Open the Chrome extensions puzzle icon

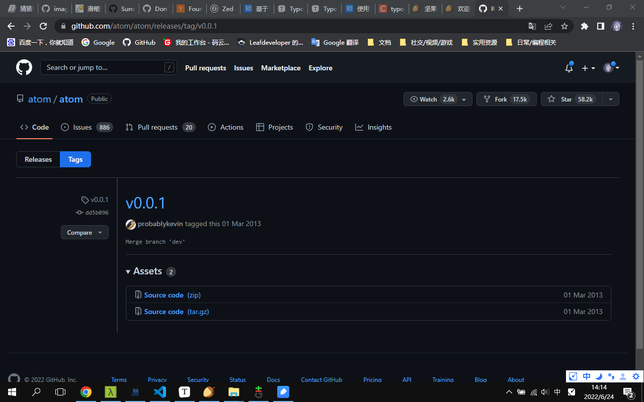584,26
